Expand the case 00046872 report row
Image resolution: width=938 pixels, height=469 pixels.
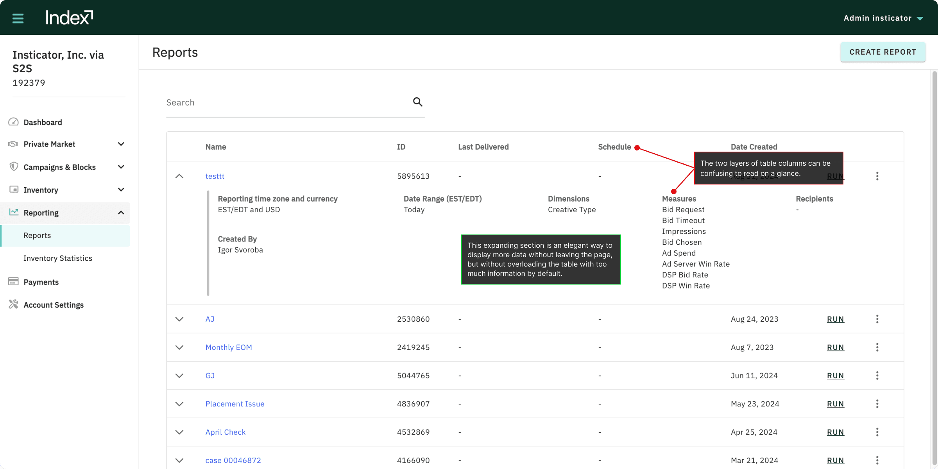click(x=179, y=460)
